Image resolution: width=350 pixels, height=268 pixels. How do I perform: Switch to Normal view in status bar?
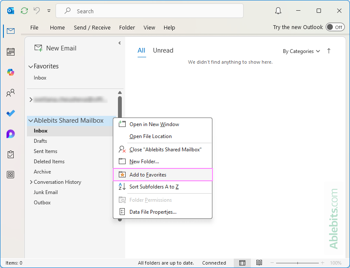pos(242,263)
